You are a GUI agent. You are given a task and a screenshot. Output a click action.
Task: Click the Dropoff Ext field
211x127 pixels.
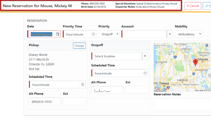[x=137, y=90]
